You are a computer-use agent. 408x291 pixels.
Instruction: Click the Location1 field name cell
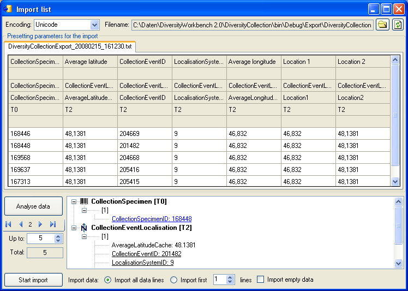pos(308,98)
